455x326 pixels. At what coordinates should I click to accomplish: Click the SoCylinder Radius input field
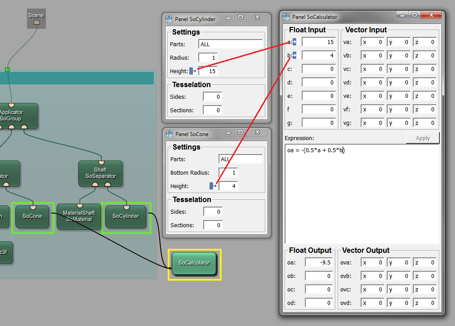click(x=208, y=57)
